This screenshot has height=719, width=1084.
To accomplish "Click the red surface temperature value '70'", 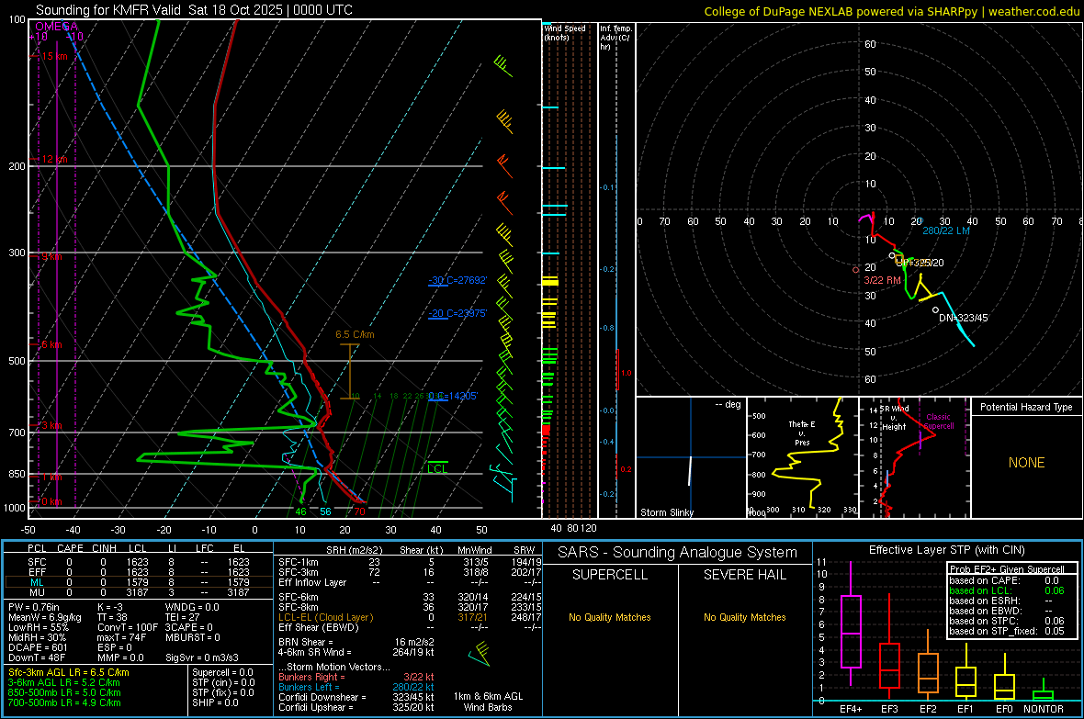I will (359, 511).
